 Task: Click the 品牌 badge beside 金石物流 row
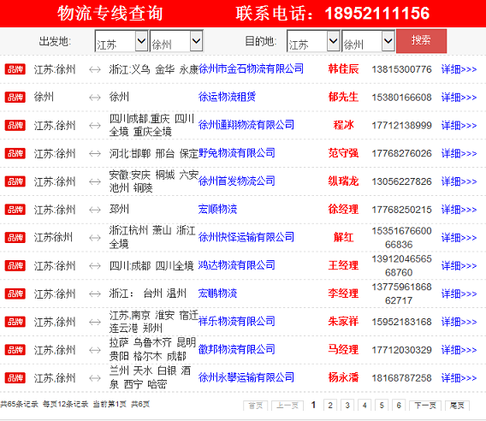pos(15,69)
